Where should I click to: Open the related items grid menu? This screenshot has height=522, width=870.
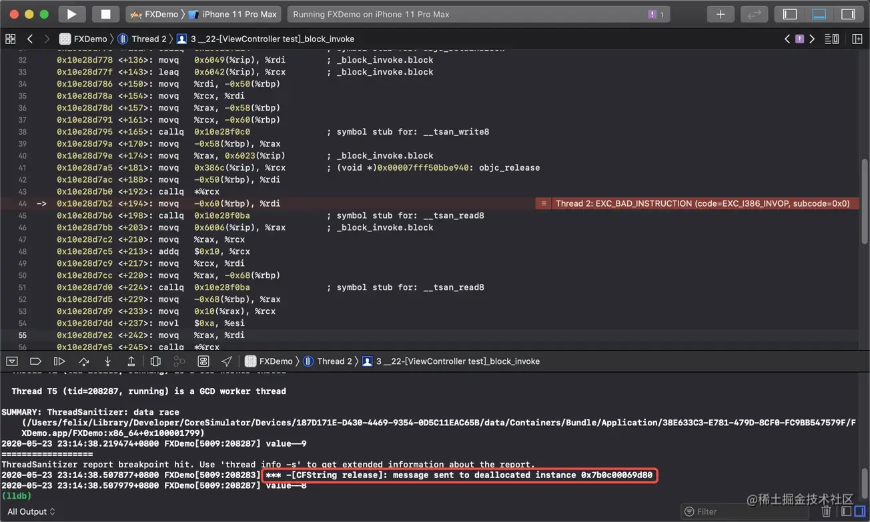click(10, 39)
